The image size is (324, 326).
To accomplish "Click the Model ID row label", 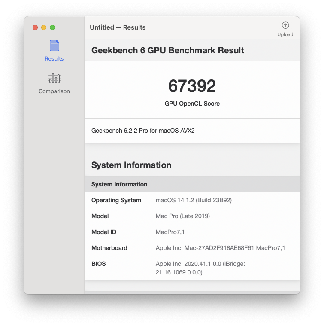I will (x=104, y=232).
